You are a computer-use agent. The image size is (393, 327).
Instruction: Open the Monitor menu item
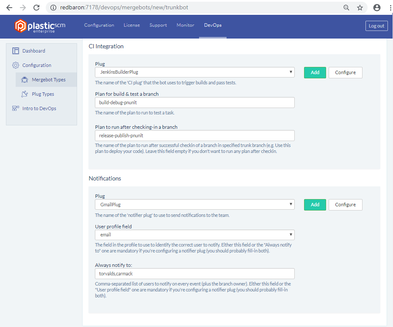click(x=185, y=25)
